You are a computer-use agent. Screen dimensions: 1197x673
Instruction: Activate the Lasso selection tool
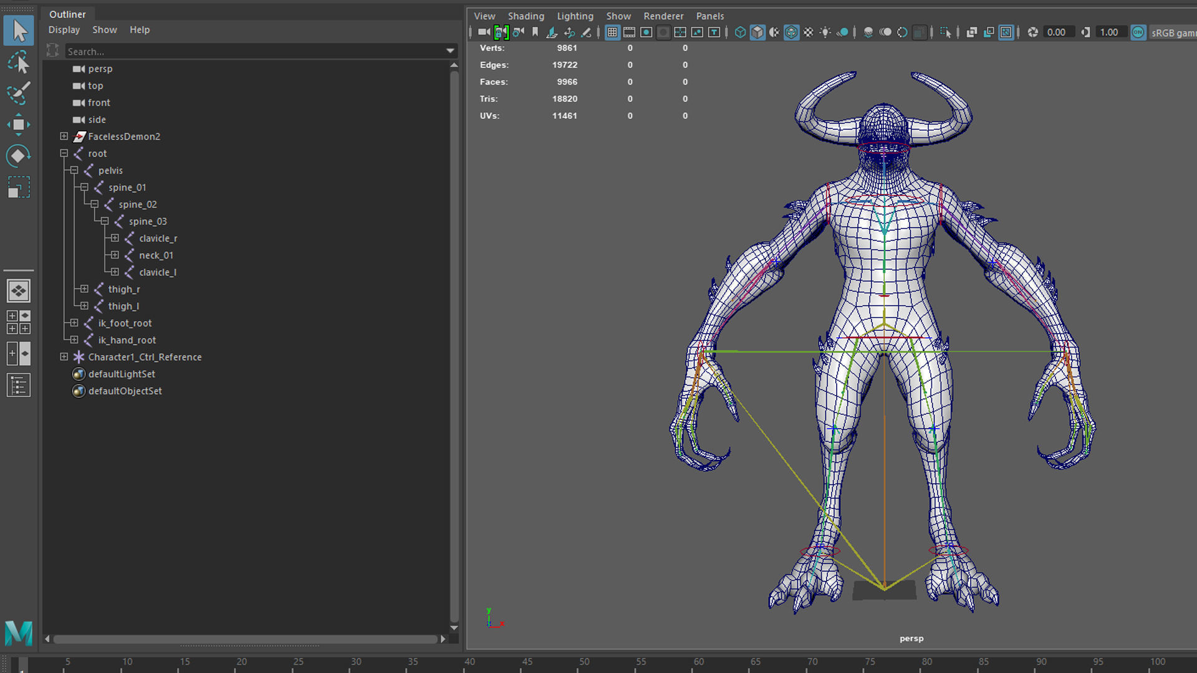[x=19, y=62]
